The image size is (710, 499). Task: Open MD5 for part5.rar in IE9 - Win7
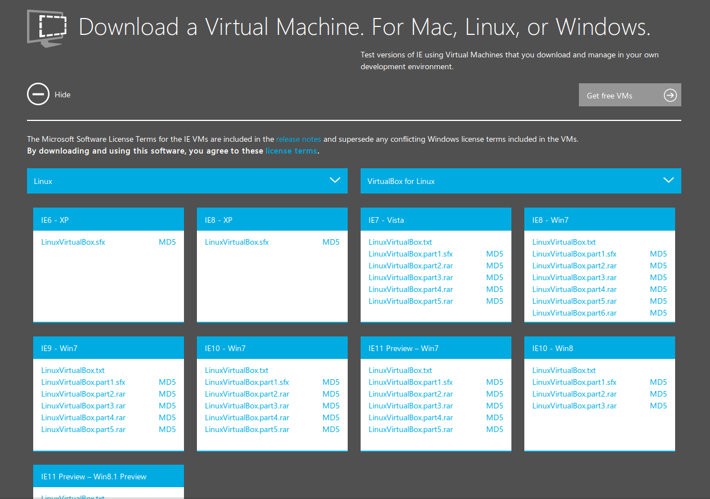pyautogui.click(x=167, y=429)
